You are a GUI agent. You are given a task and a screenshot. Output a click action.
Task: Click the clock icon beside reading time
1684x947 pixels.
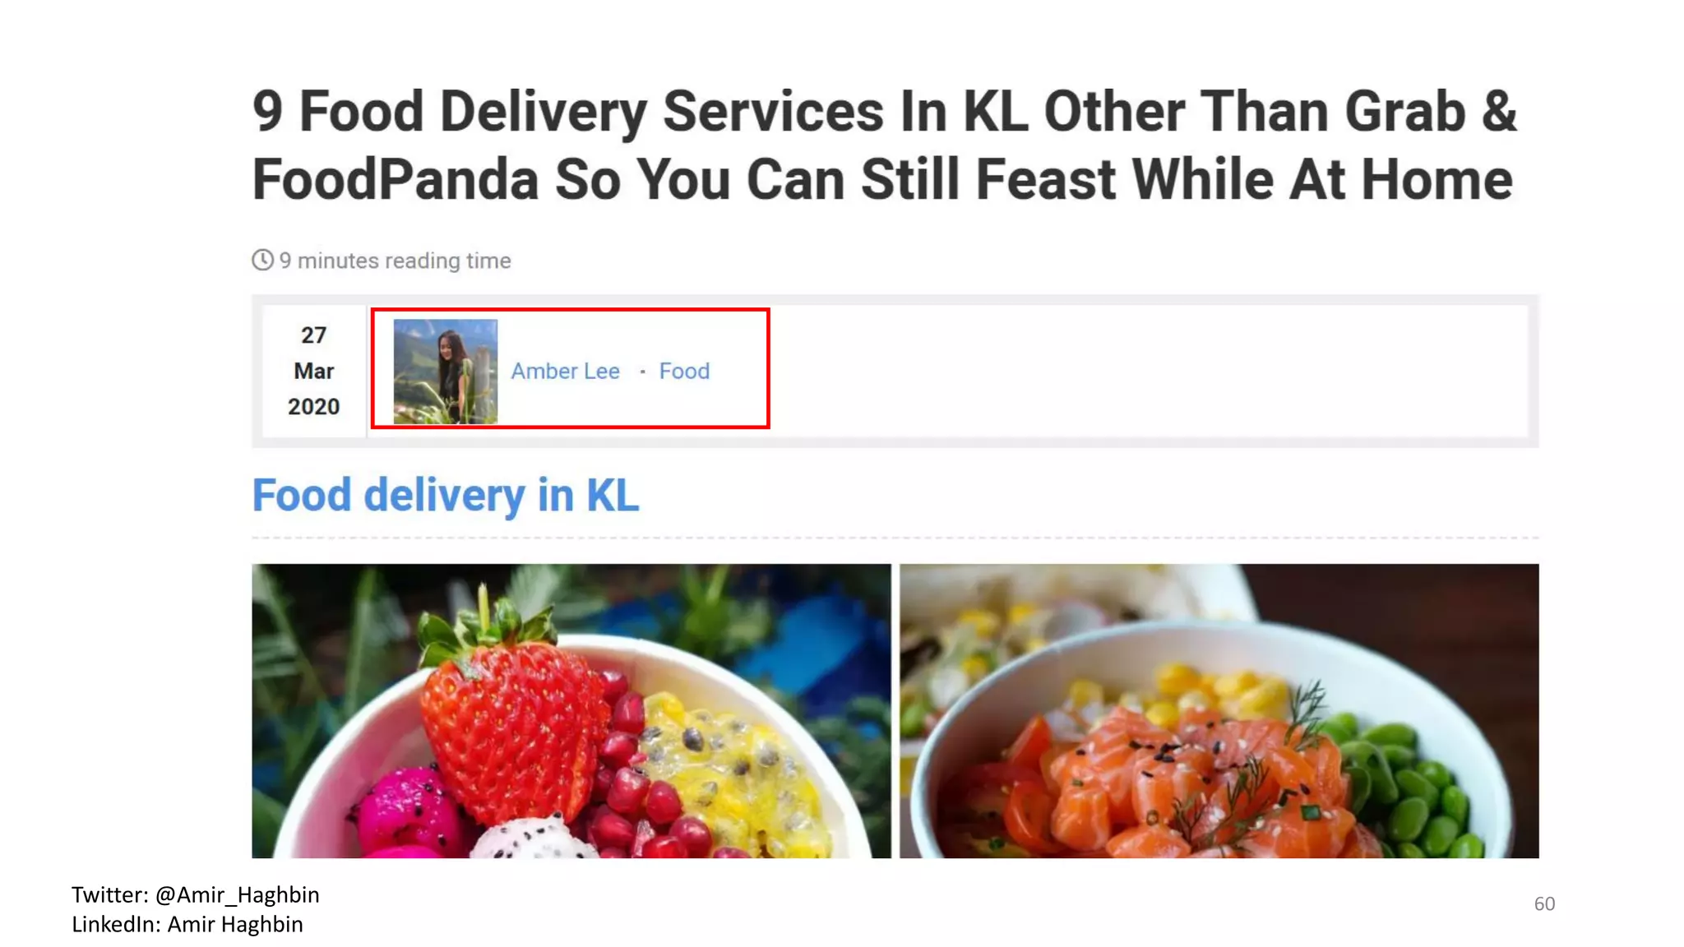(262, 260)
